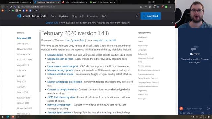Toggle reader view icon in address bar
212x119 pixels.
141,7
